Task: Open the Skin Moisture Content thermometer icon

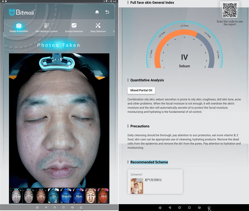Action: (x=46, y=26)
